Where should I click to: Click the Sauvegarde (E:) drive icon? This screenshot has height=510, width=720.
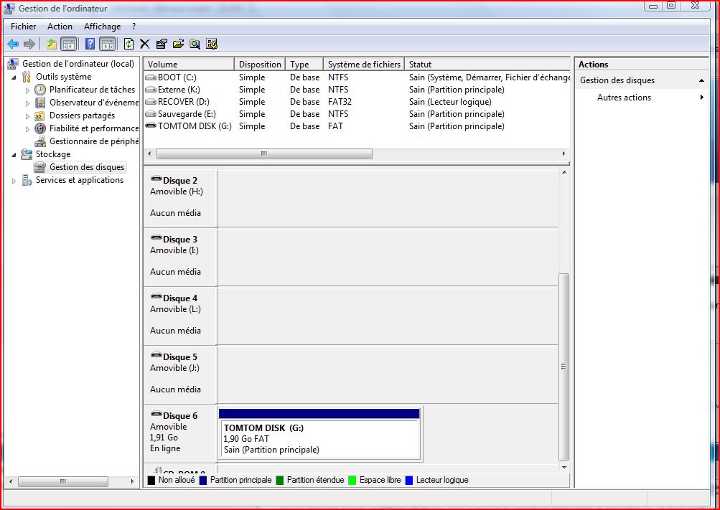point(151,114)
